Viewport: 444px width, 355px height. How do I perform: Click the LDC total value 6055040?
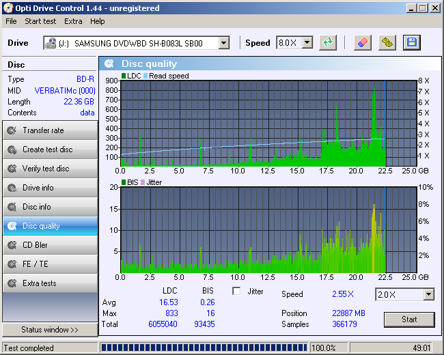pos(163,324)
